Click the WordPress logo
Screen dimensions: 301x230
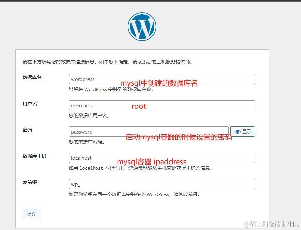(x=142, y=27)
